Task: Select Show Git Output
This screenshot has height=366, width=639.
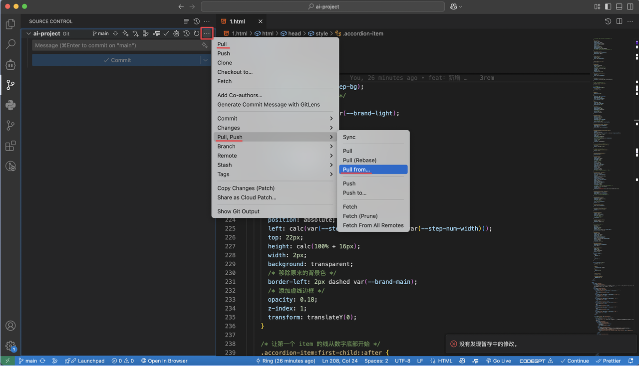Action: coord(275,211)
